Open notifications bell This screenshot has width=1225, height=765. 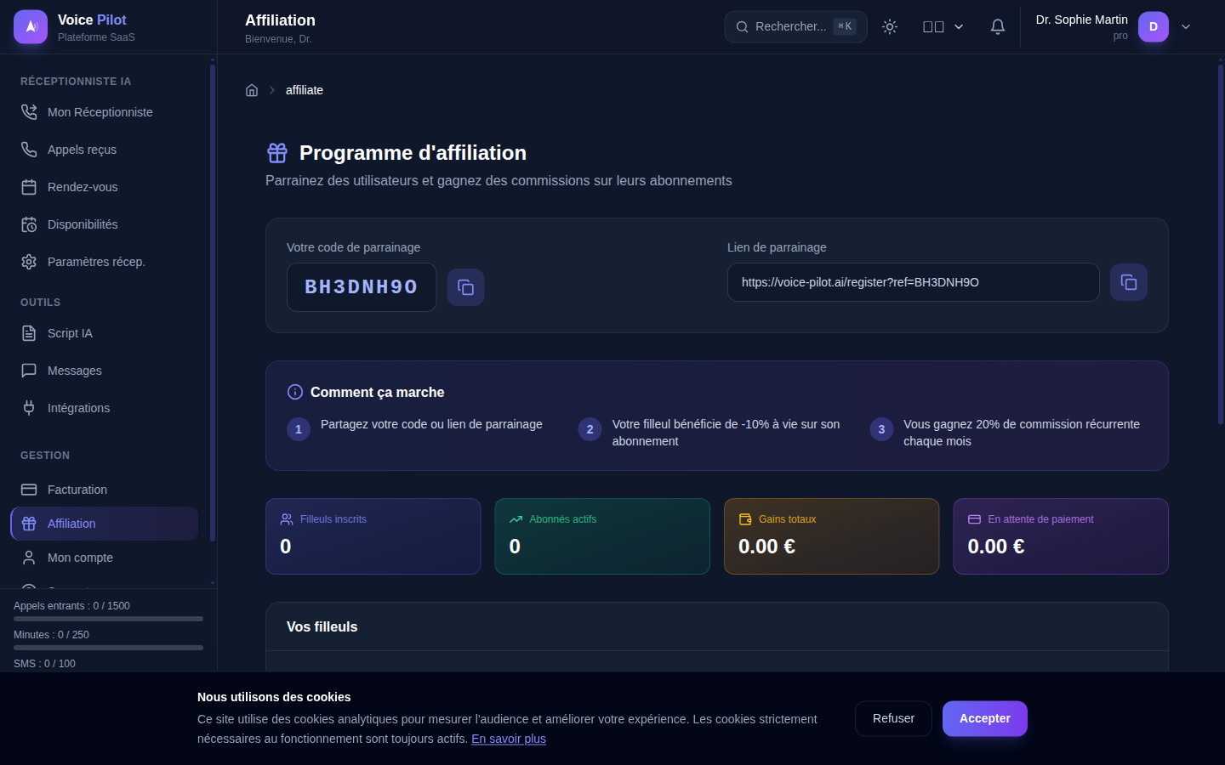998,26
